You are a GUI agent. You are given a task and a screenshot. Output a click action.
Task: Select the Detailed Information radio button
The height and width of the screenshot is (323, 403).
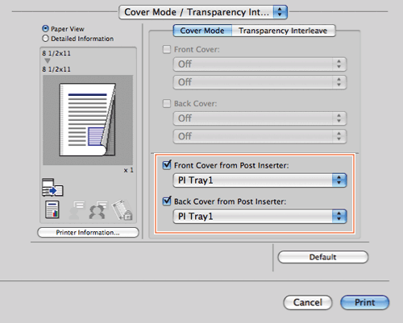(45, 39)
